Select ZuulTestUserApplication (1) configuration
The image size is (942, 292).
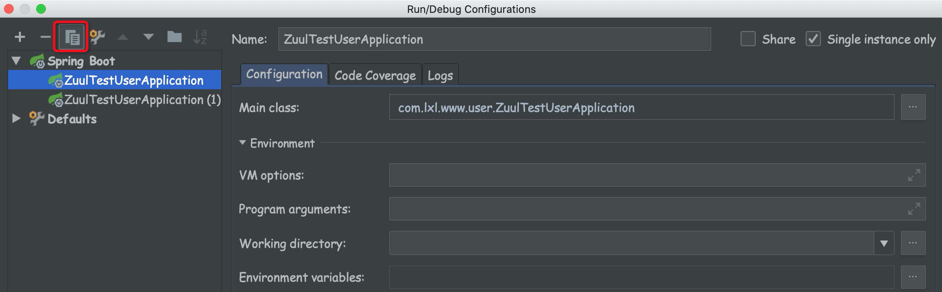coord(142,100)
